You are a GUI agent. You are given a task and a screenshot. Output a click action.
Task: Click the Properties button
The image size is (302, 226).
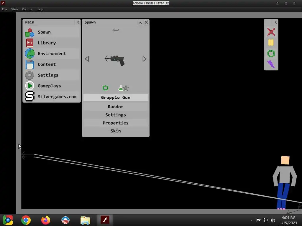(116, 123)
